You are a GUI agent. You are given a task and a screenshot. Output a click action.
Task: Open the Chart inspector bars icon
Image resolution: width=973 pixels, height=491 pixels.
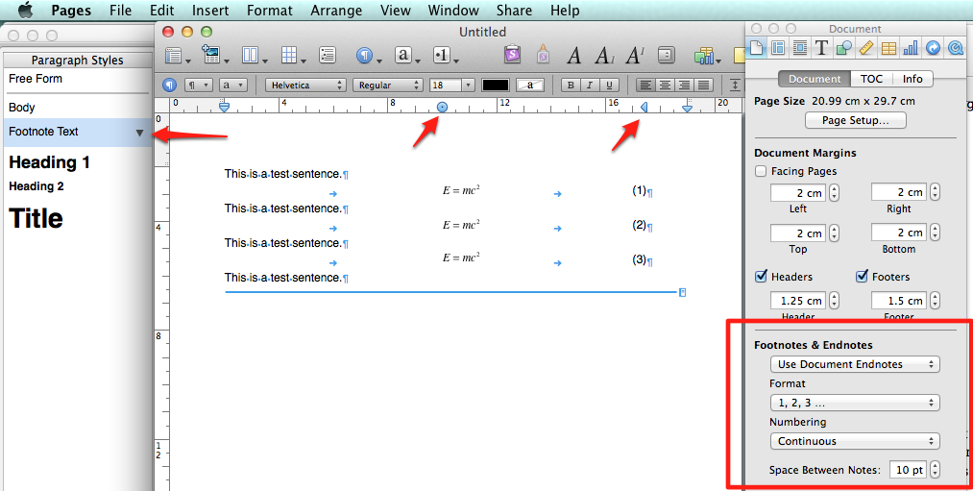[x=911, y=47]
